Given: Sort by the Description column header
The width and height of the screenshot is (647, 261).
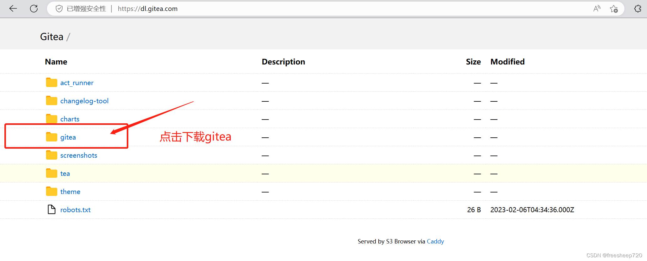Looking at the screenshot, I should 283,62.
